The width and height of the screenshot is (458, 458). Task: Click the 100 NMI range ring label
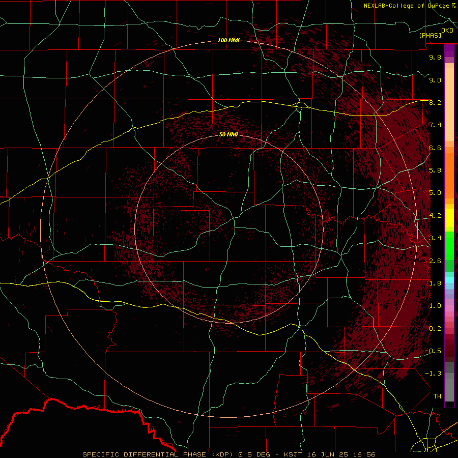[228, 40]
